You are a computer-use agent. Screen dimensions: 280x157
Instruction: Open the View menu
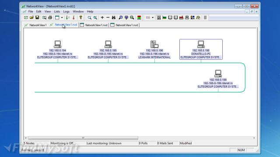[48, 11]
